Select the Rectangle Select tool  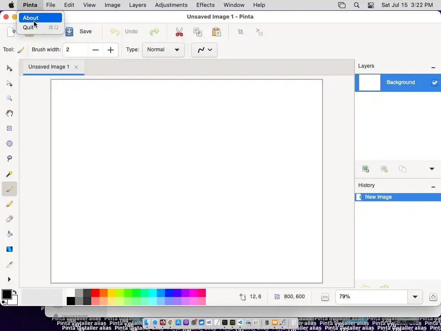pos(9,128)
